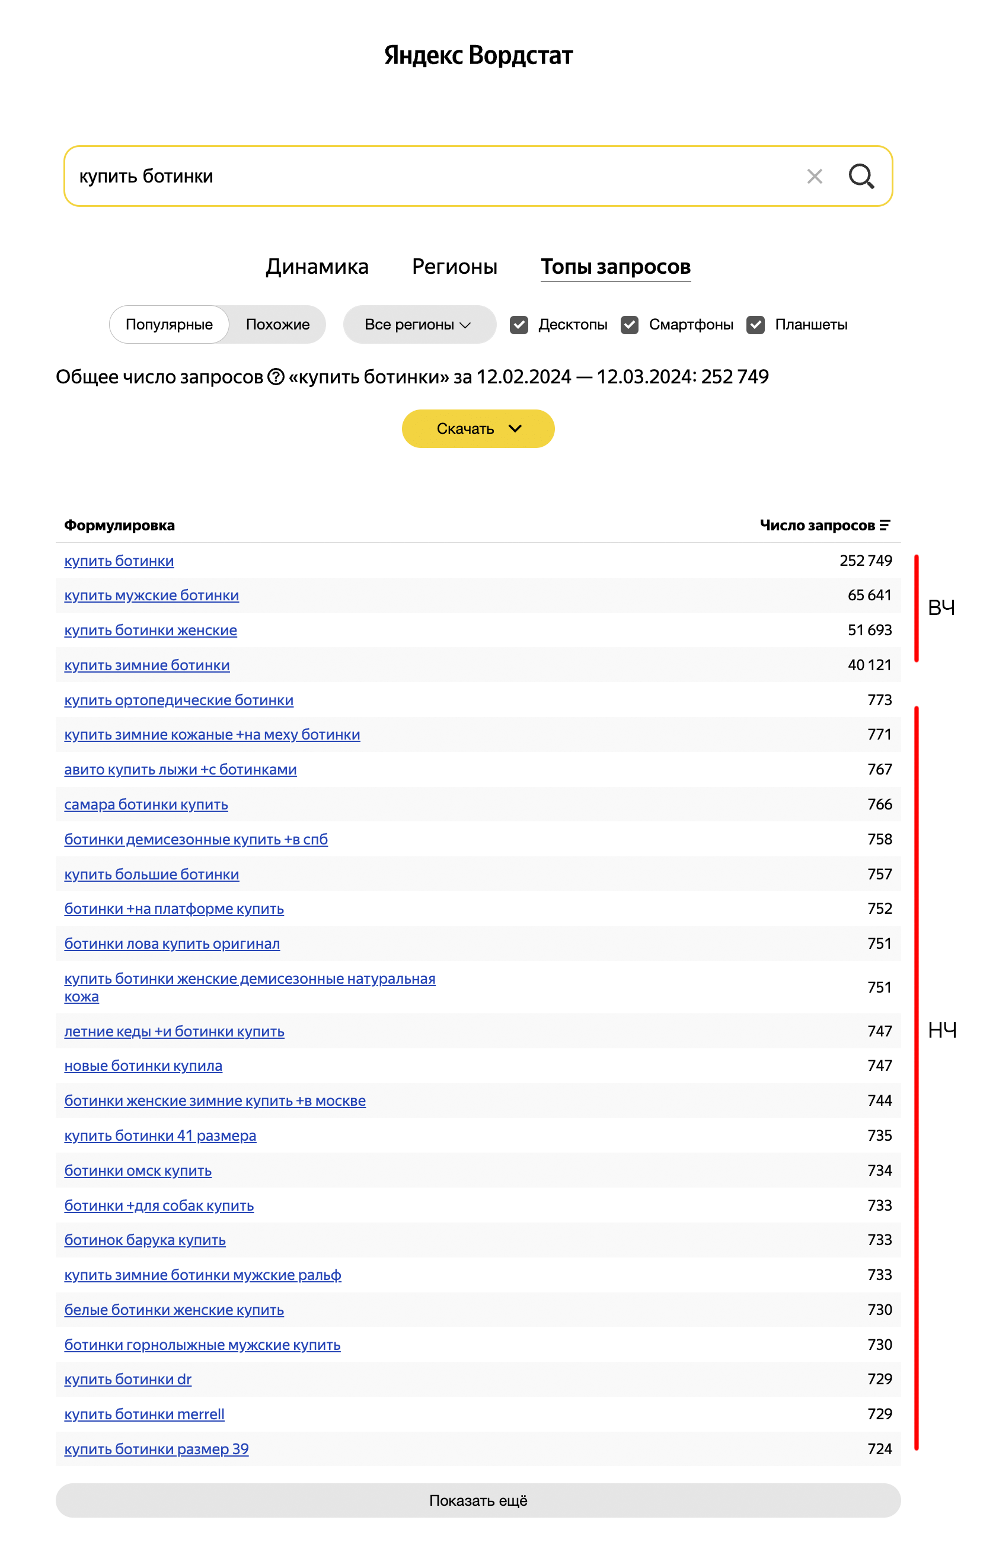The image size is (996, 1552).
Task: Open купить ортопедические ботинки link
Action: click(178, 700)
